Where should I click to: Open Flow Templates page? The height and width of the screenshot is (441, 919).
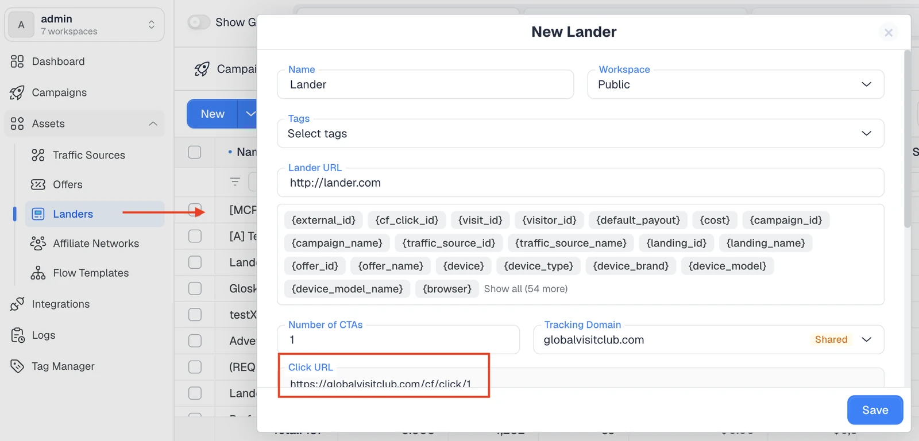(x=91, y=273)
